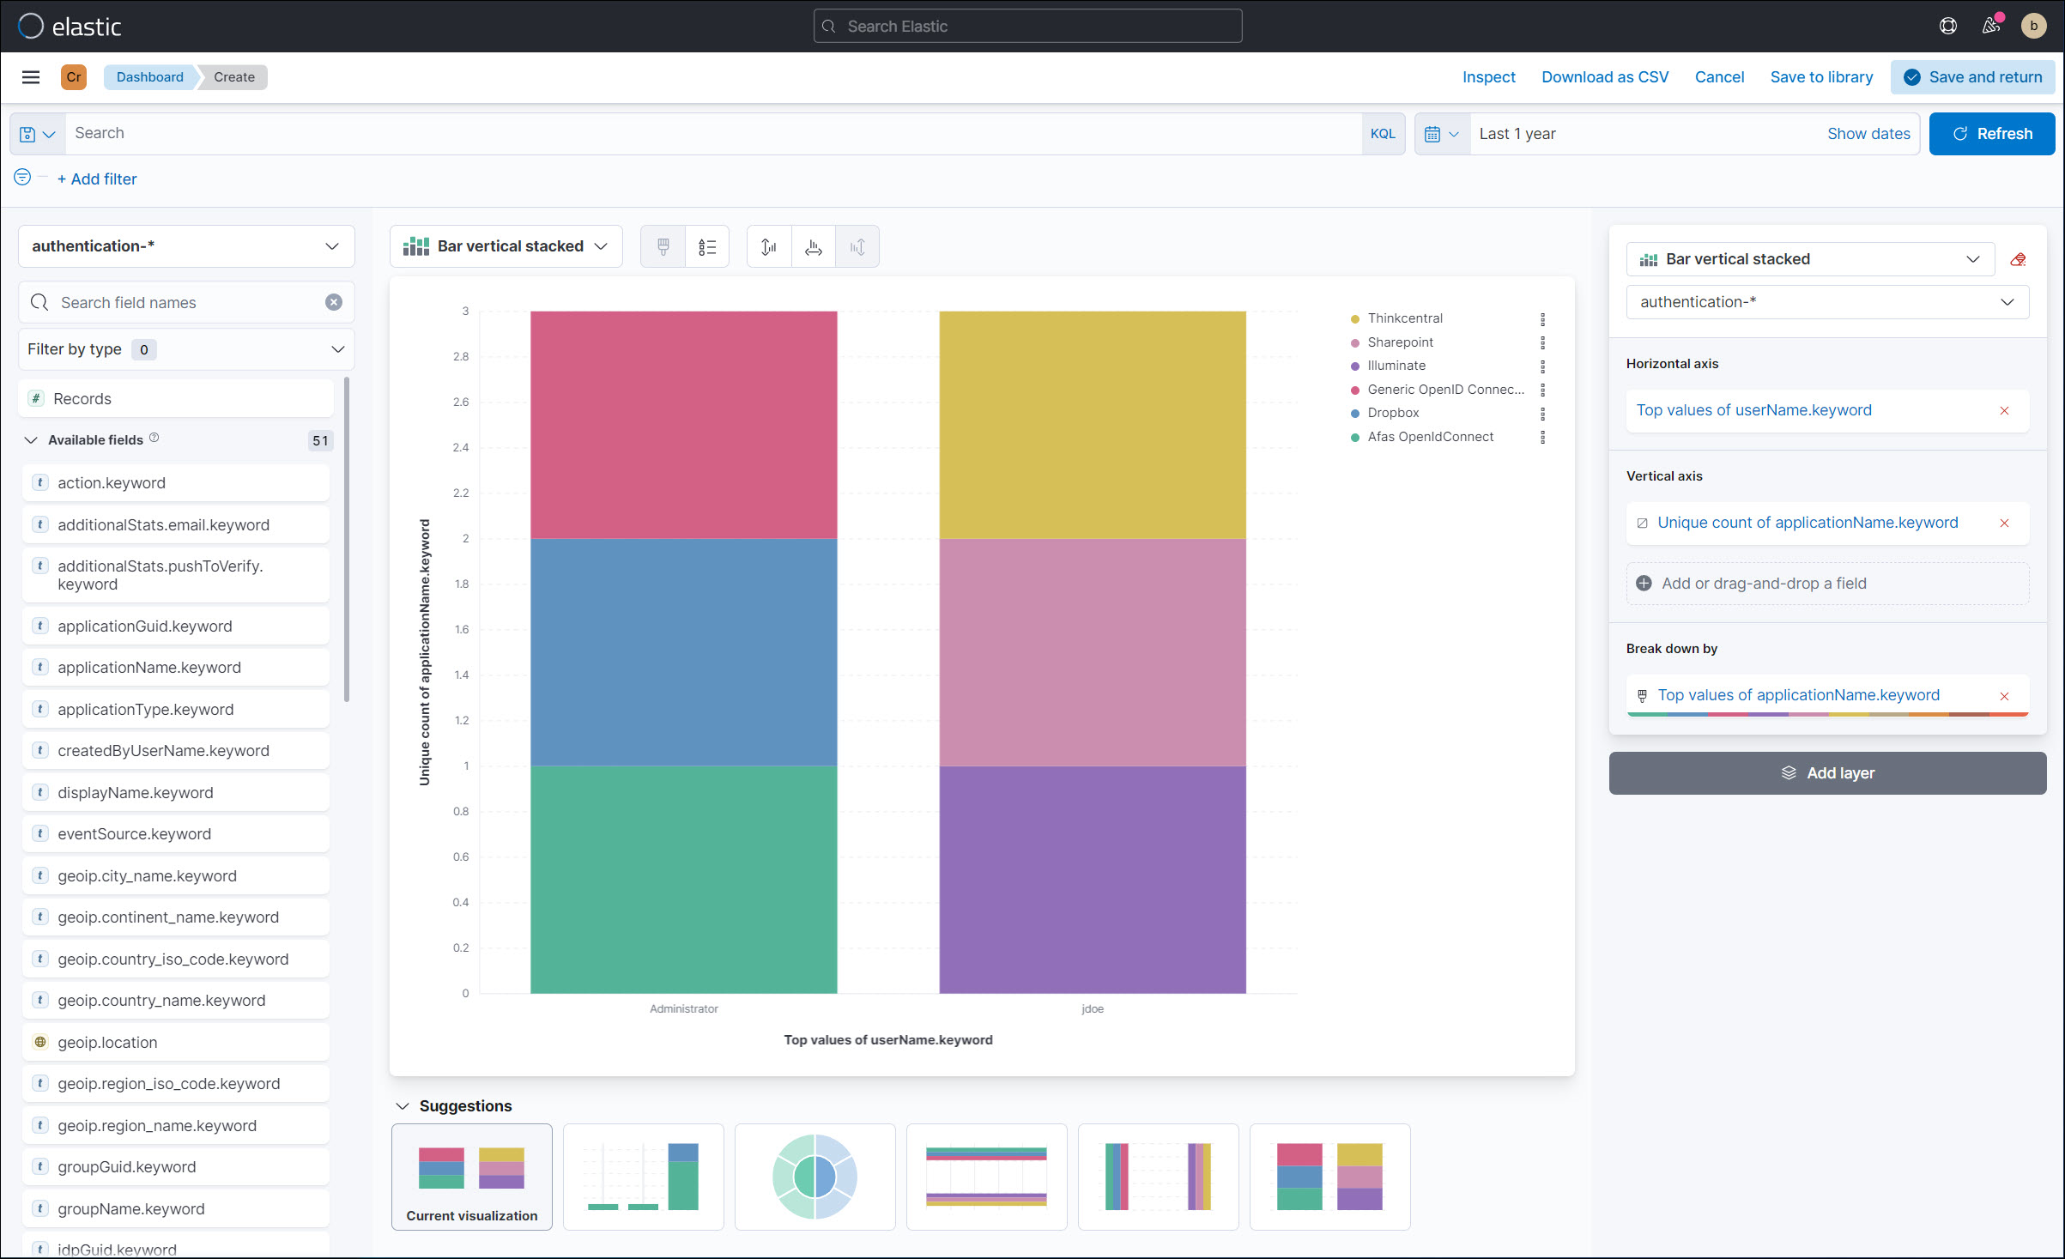Click the Refresh button

1992,134
